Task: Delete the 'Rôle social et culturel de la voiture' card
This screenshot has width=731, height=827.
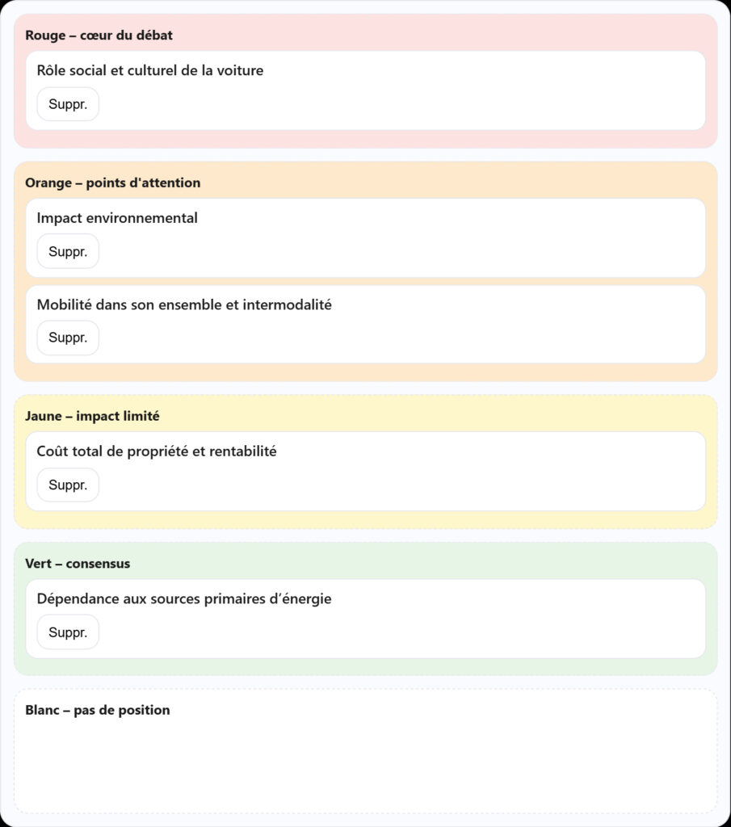Action: pyautogui.click(x=68, y=104)
